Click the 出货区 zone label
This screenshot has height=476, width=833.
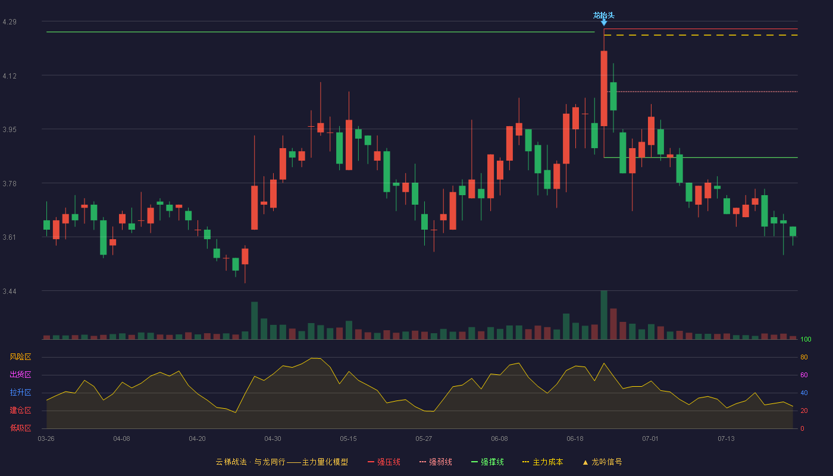point(20,375)
